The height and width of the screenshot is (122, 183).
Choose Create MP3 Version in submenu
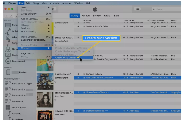coord(72,58)
